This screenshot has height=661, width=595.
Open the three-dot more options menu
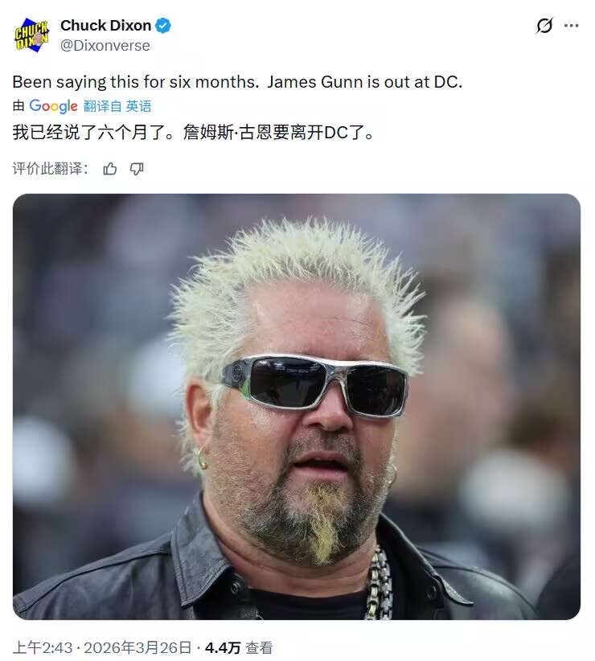[x=571, y=26]
